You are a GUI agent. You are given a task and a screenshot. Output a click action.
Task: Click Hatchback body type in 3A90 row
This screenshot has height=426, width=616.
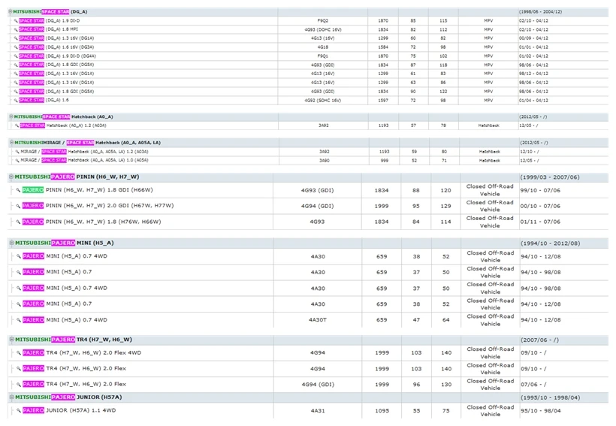490,161
